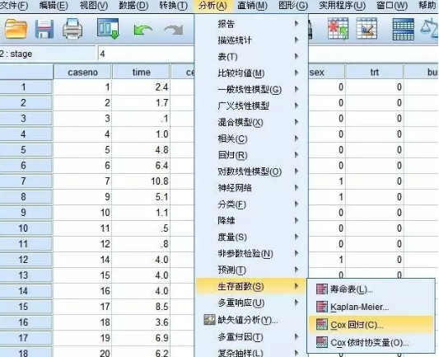
Task: Click the time column header
Action: (141, 72)
